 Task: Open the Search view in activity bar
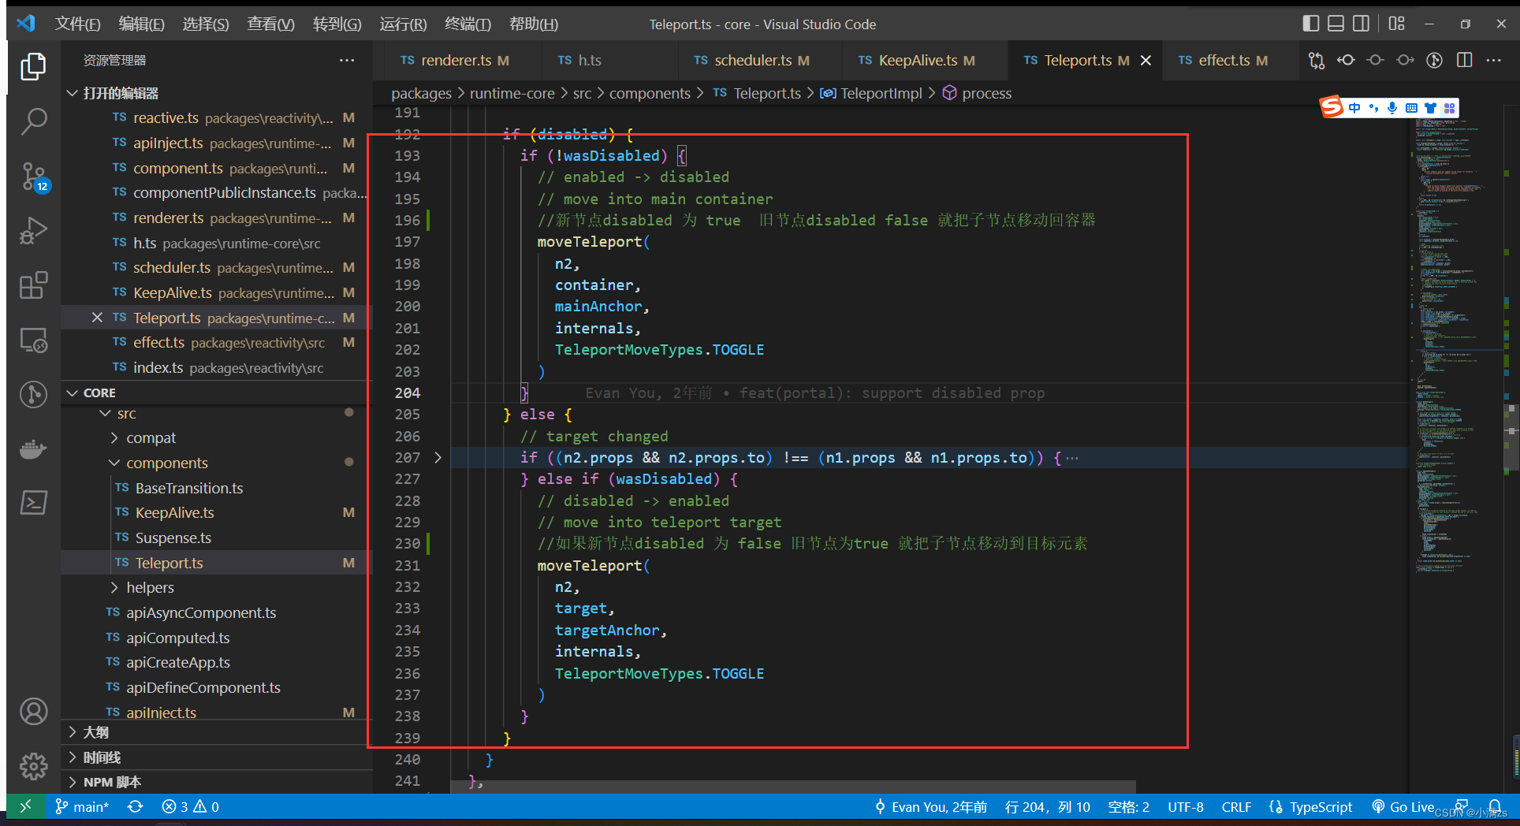coord(33,121)
